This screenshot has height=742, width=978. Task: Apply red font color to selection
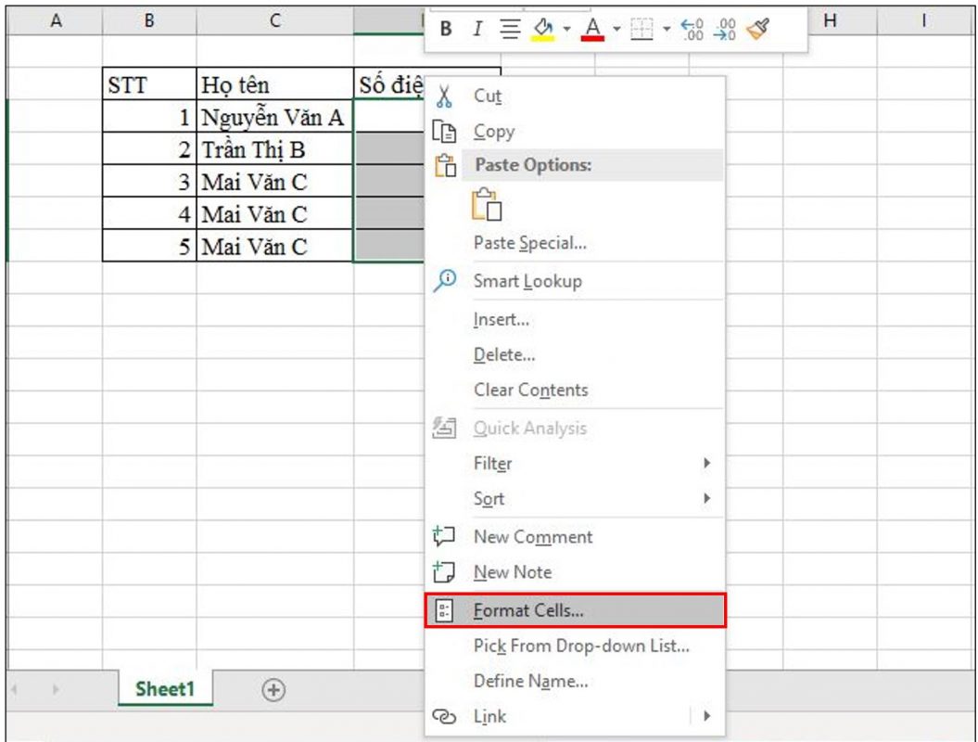(592, 29)
